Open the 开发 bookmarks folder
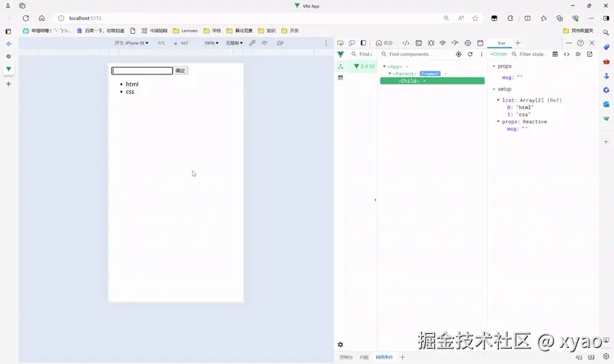614x364 pixels. pyautogui.click(x=290, y=31)
